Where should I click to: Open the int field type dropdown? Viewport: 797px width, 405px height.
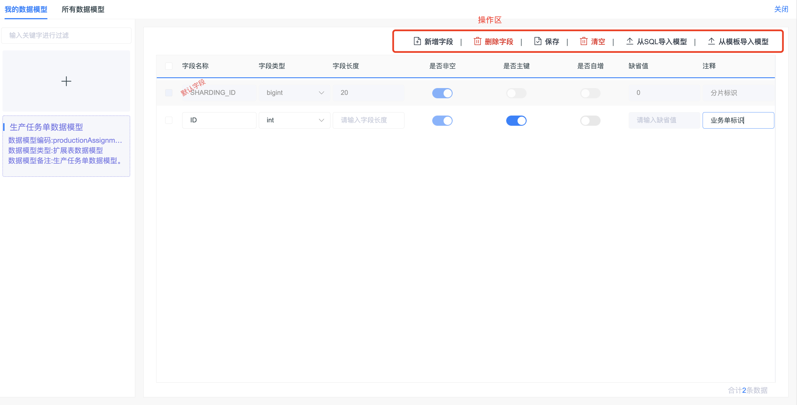(294, 120)
